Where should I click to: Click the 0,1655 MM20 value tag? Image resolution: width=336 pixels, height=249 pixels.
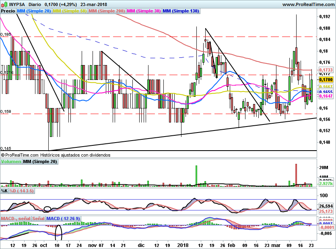[326, 92]
